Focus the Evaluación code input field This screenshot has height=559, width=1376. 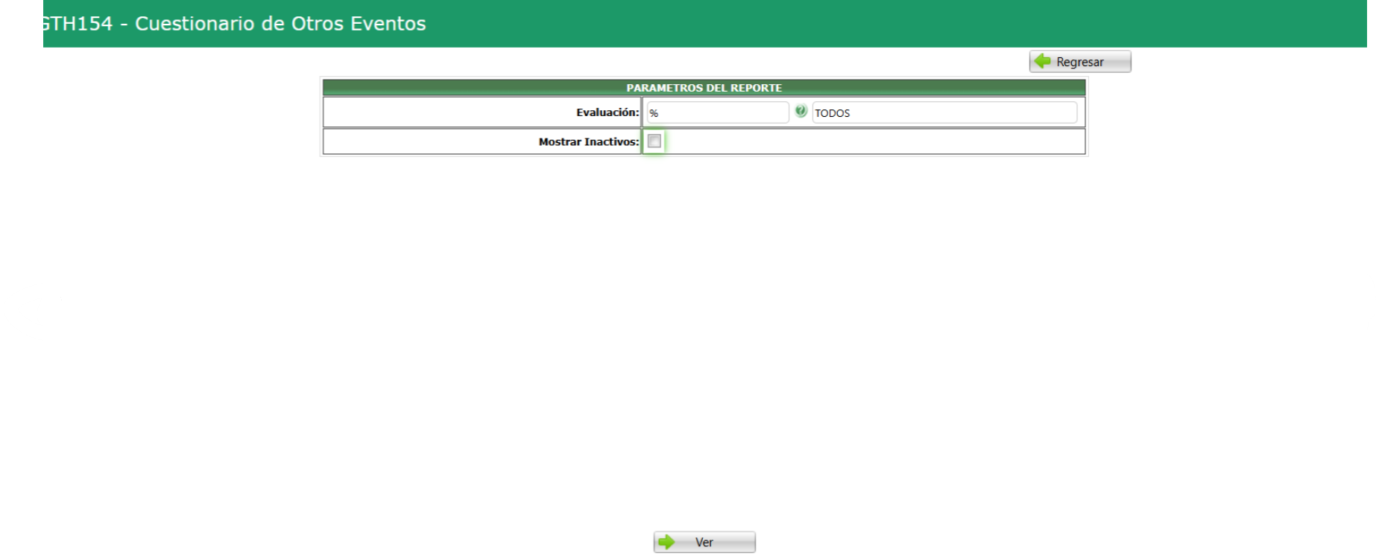(x=717, y=112)
